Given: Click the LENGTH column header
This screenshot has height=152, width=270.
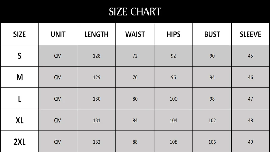Looking at the screenshot, I should point(97,34).
